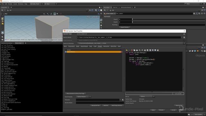
Task: Open the Switch to Definition dropdown
Action: 131,43
